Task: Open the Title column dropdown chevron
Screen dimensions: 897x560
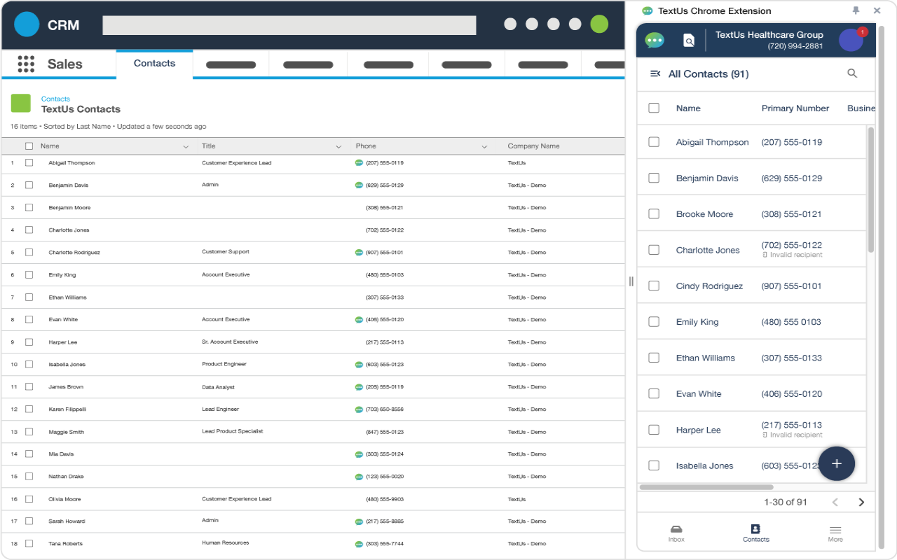Action: [x=338, y=147]
